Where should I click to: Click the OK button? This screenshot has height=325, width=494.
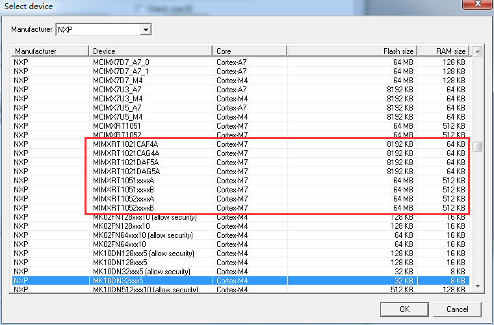click(x=404, y=309)
